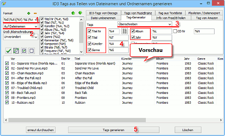225x136 pixels.
Task: Uncheck 'Komponist (%M)' list item
Action: 42,44
